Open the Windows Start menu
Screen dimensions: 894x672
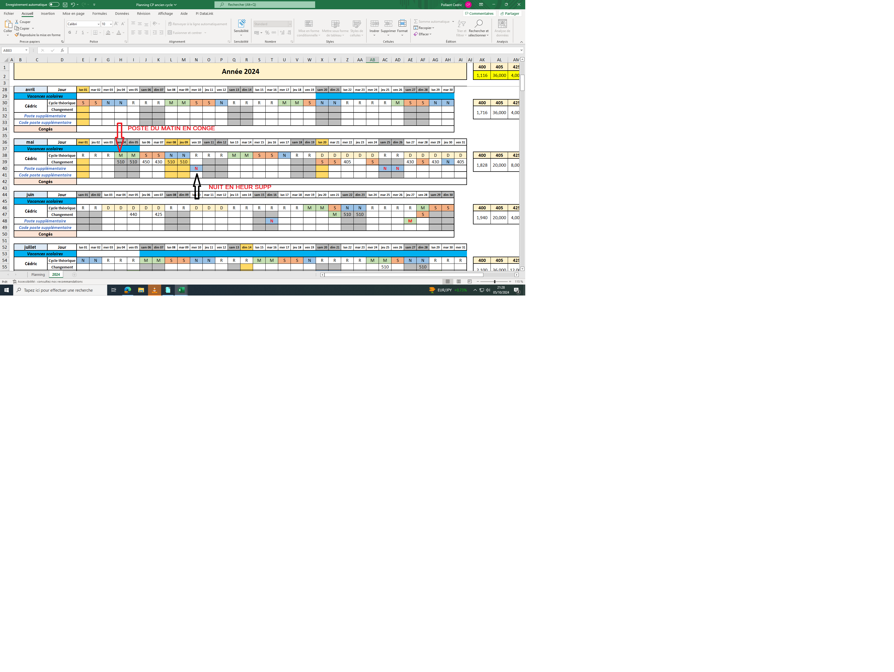pos(7,290)
